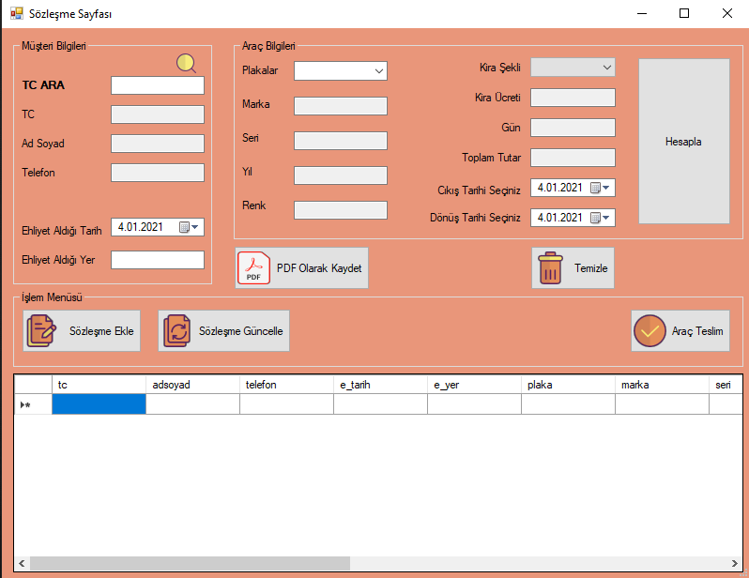
Task: Click the Marka field
Action: [x=341, y=106]
